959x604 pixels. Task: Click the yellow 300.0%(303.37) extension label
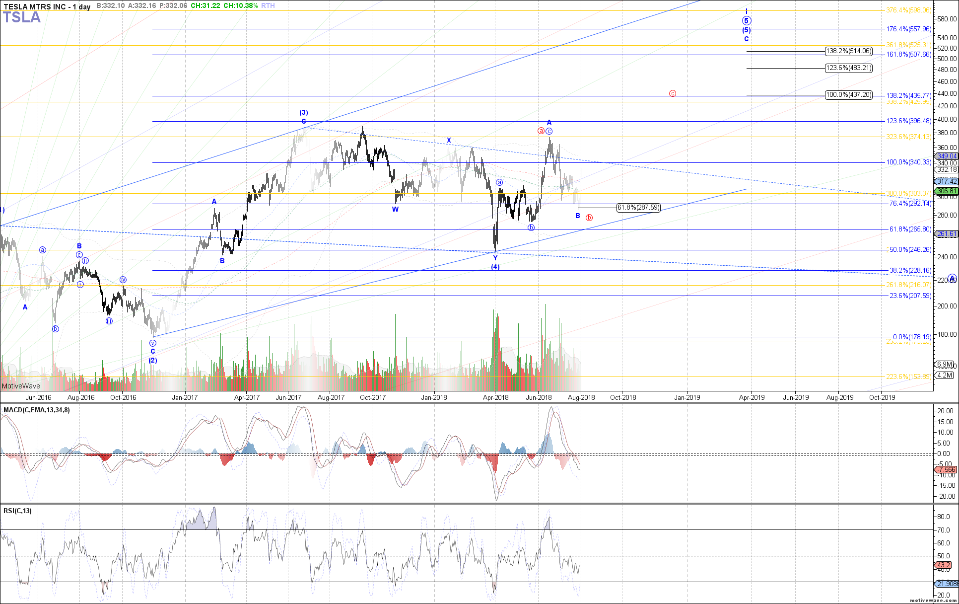[909, 193]
